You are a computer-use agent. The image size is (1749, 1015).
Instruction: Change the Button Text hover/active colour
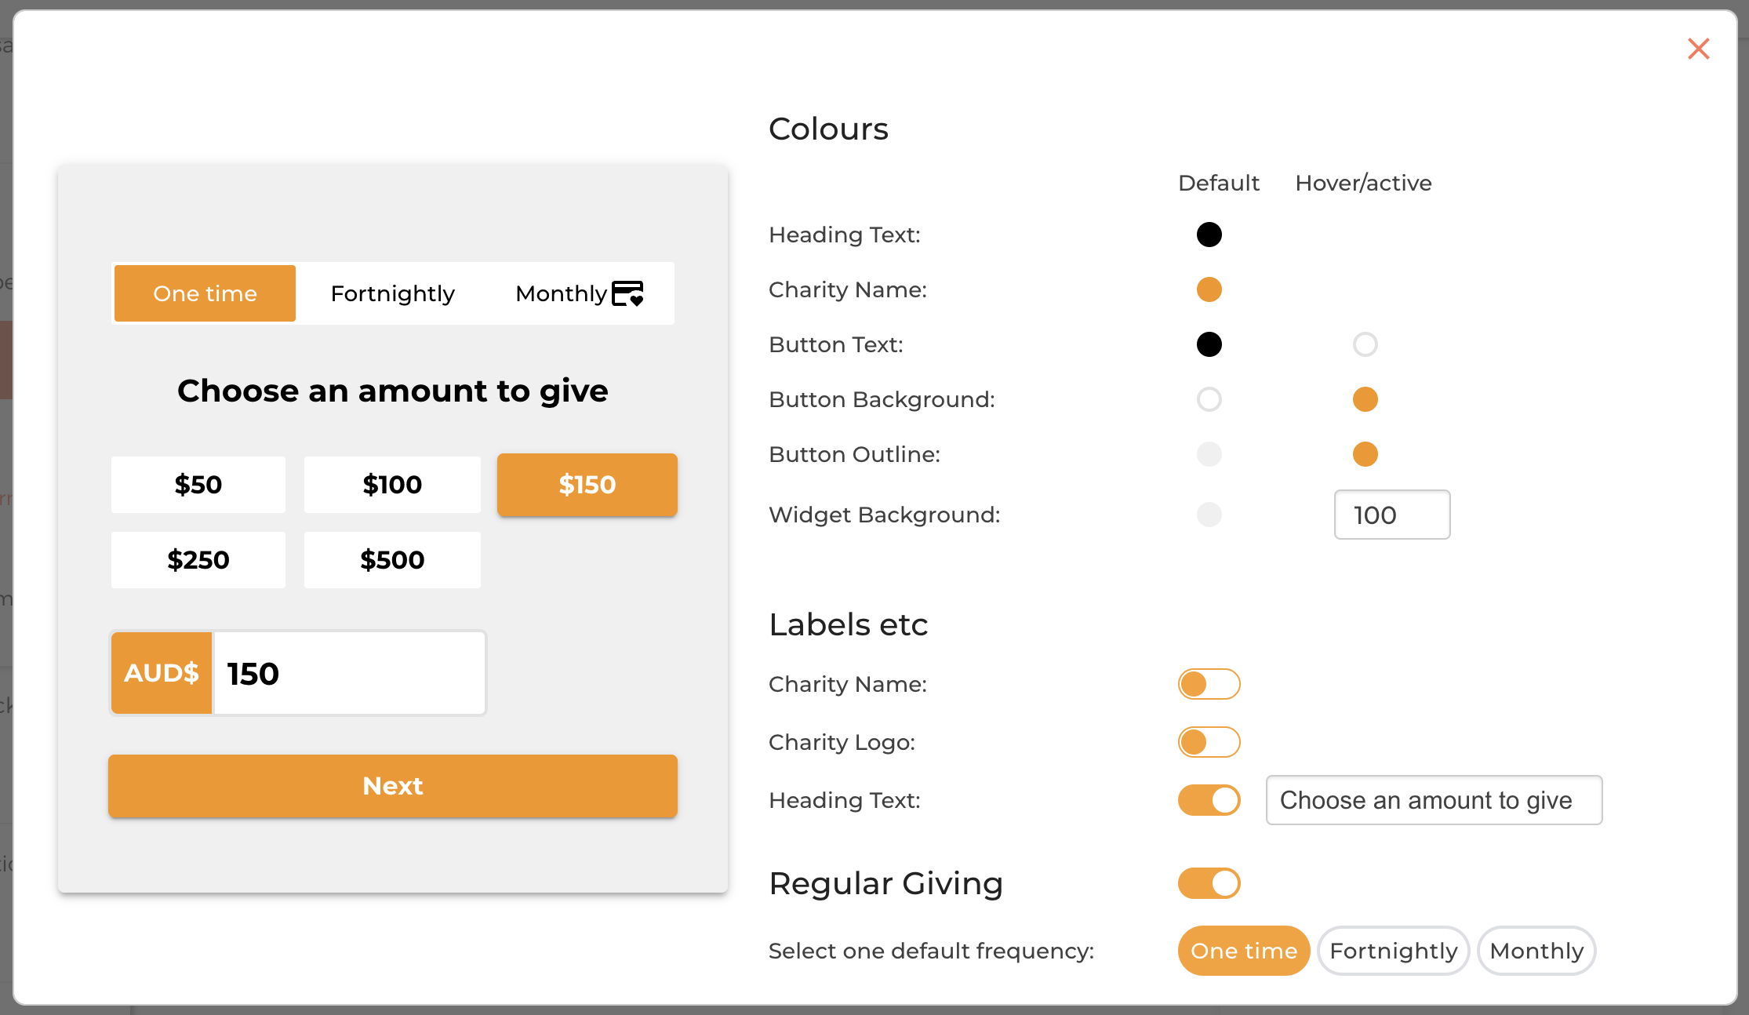1365,344
